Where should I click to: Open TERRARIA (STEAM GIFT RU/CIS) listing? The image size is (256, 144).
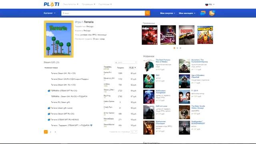64,91
